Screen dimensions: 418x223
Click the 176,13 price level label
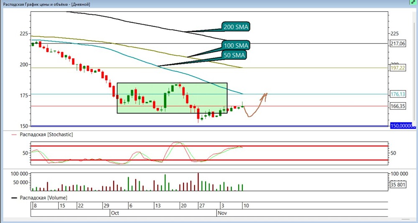pyautogui.click(x=398, y=94)
